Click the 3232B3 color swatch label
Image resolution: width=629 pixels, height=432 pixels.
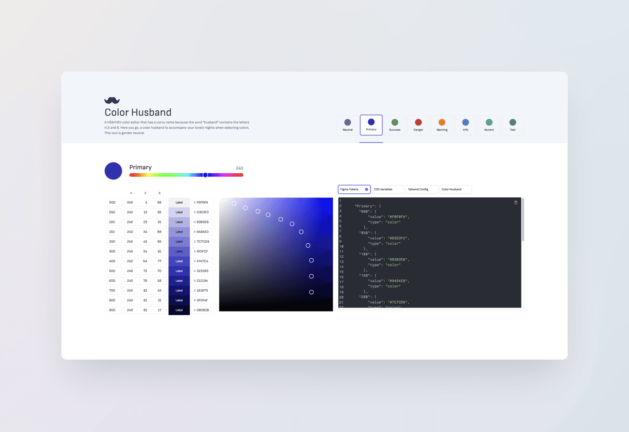tap(179, 271)
